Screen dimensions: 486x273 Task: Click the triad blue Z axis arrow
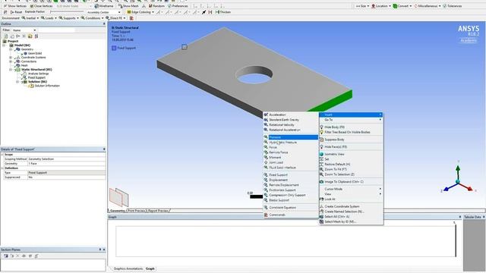pyautogui.click(x=447, y=189)
